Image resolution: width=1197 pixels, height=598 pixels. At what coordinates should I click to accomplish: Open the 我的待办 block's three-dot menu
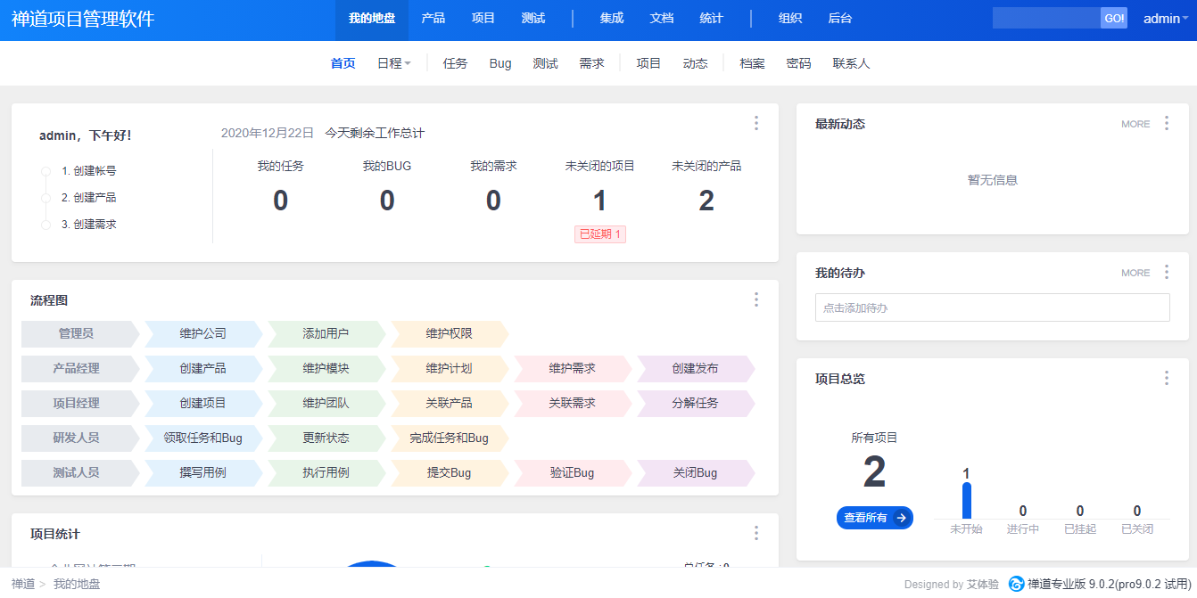point(1167,272)
